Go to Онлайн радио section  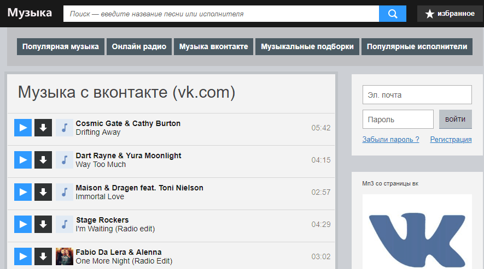point(139,47)
